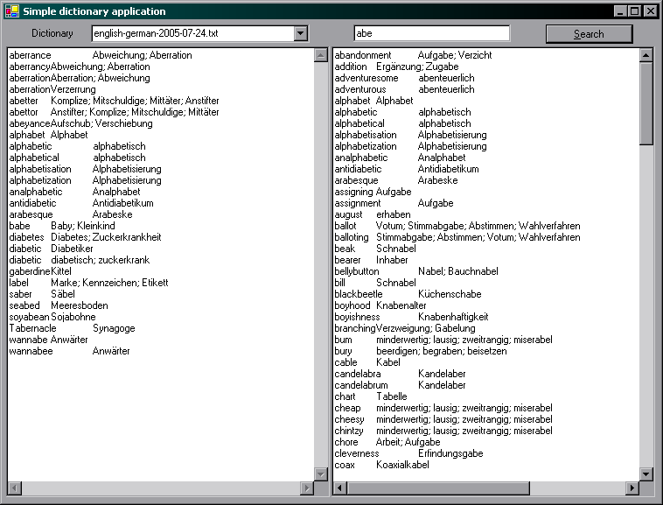Select the 'seabed Meeresboden' row
The width and height of the screenshot is (663, 505).
[x=59, y=305]
